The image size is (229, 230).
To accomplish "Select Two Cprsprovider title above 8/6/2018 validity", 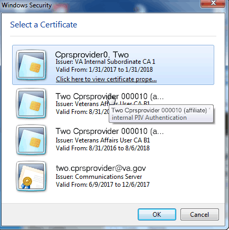I will click(x=110, y=131).
